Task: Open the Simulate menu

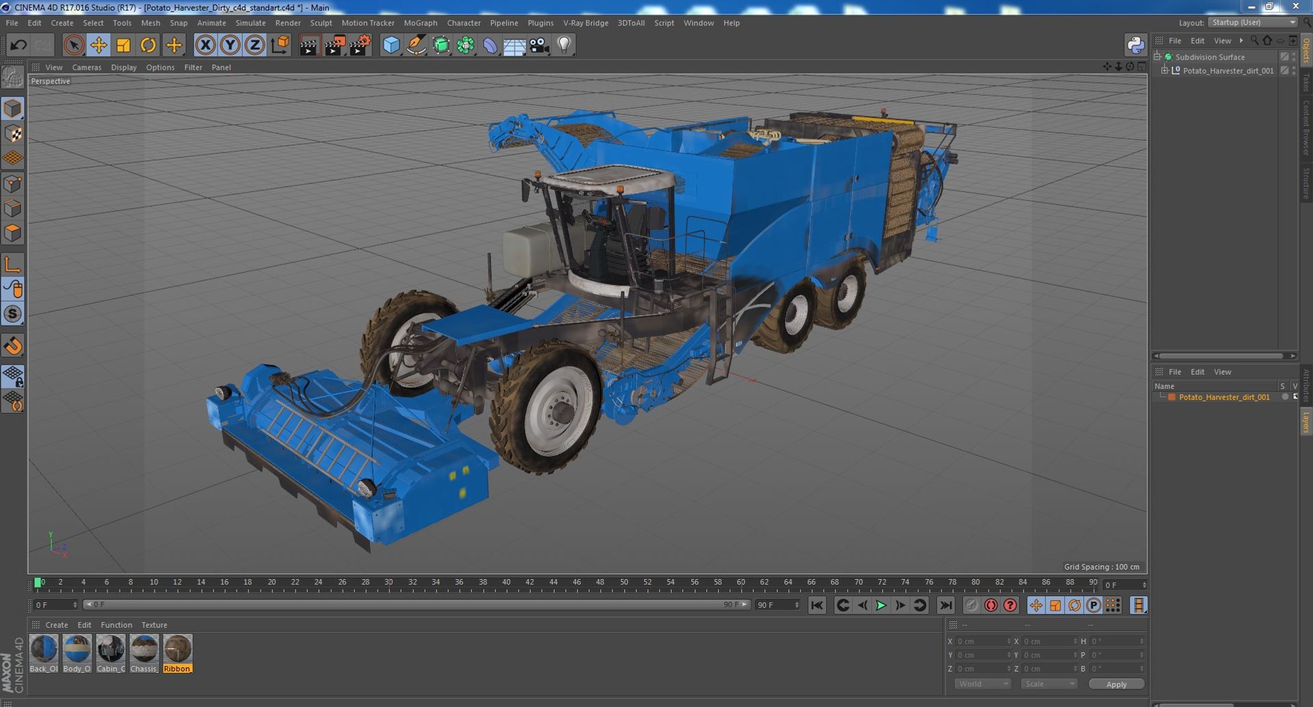Action: pos(250,23)
